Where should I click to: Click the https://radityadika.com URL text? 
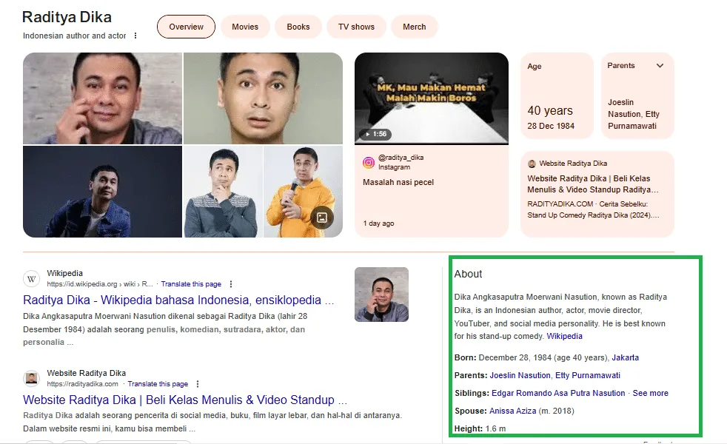tap(82, 384)
